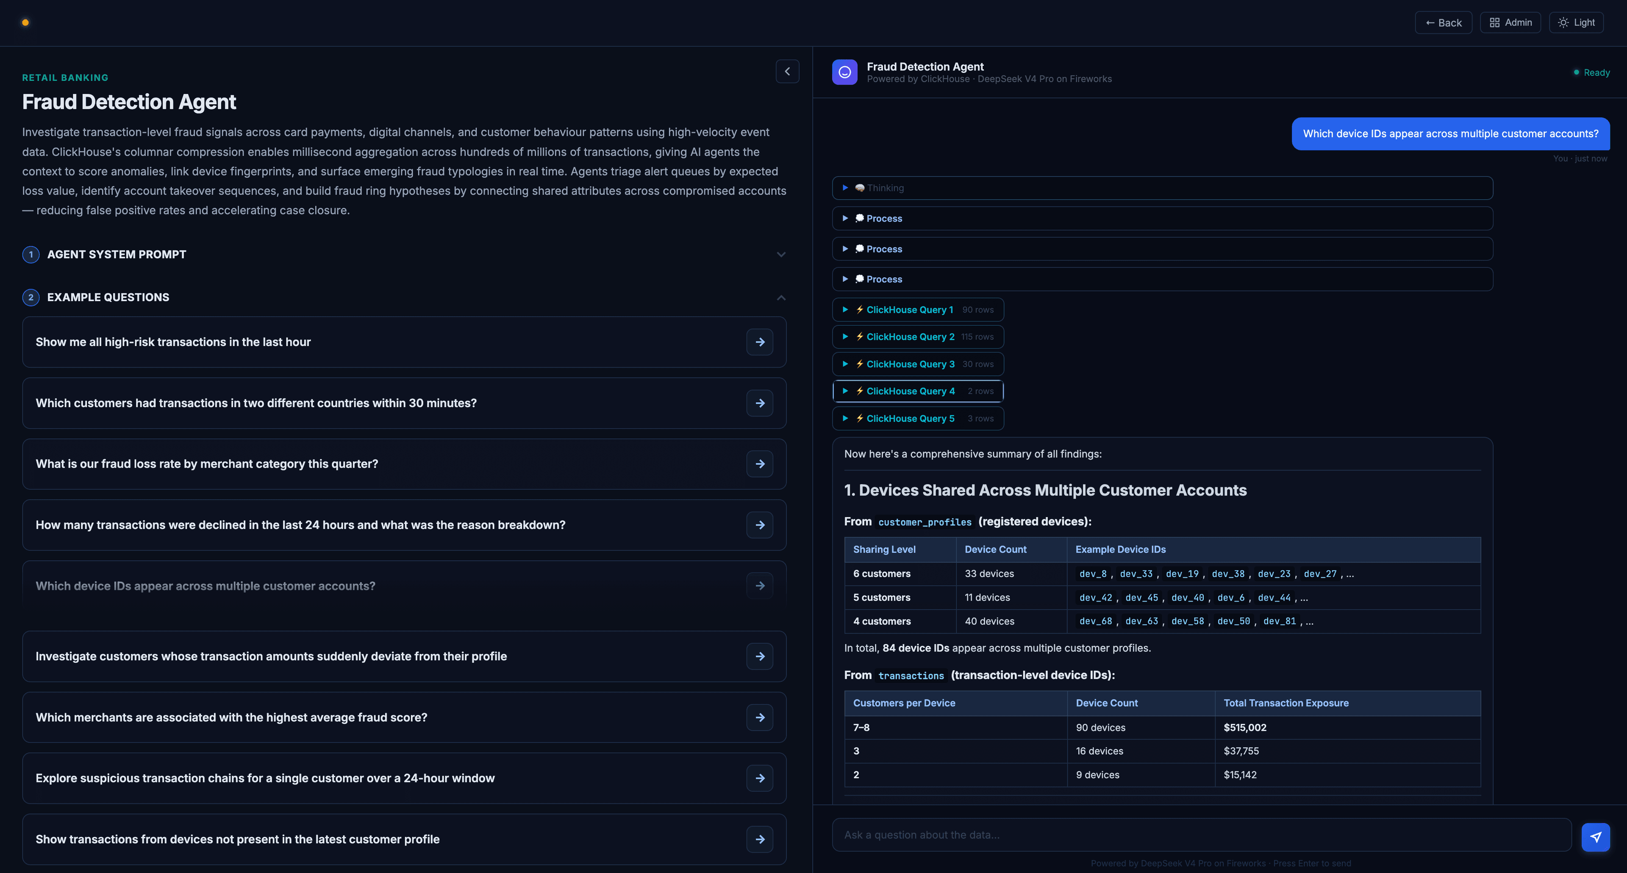
Task: Toggle Light theme mode
Action: click(1576, 23)
